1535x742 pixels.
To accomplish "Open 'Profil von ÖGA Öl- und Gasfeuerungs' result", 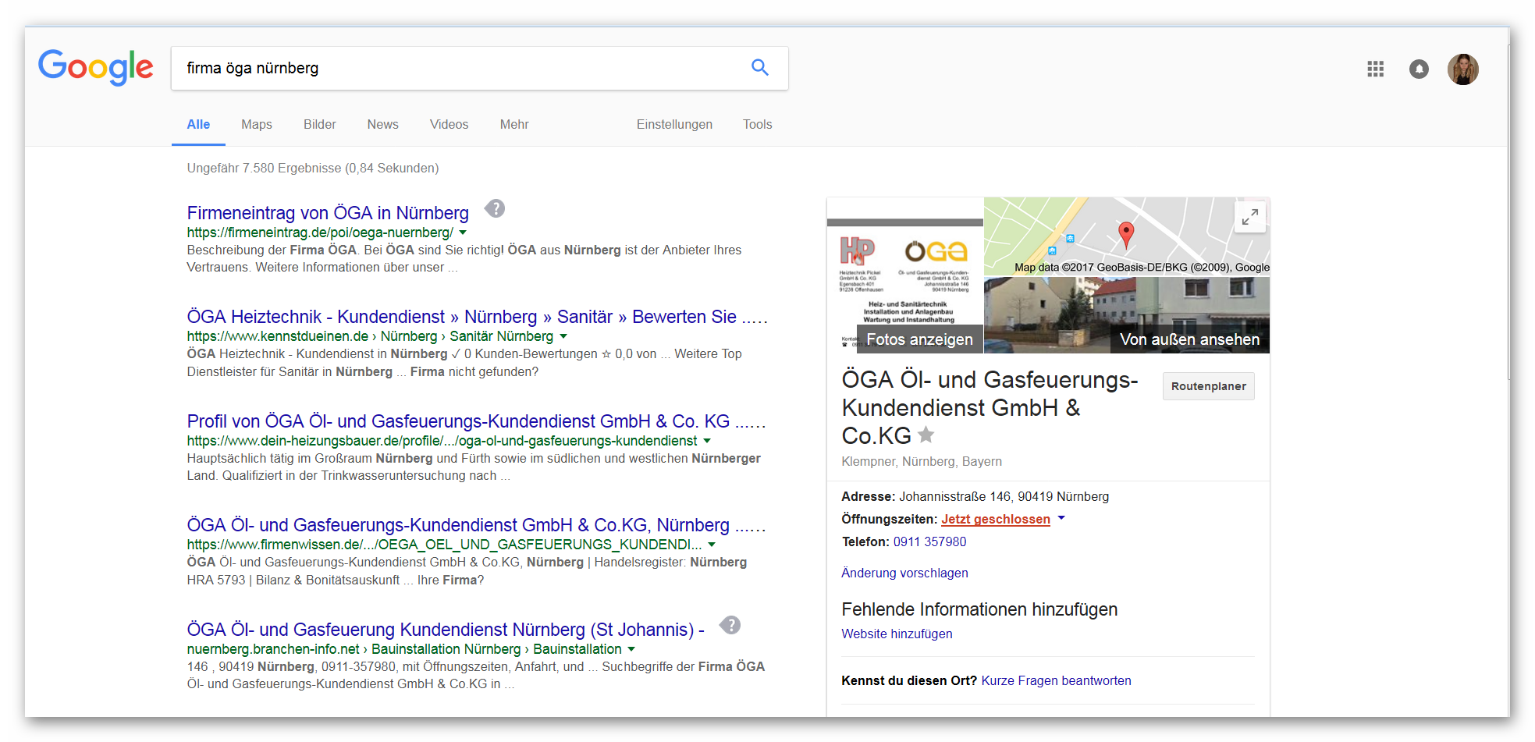I will 476,421.
